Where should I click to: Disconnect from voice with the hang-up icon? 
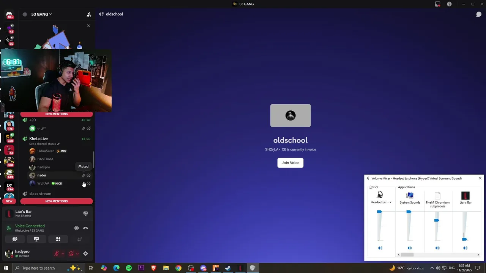click(x=85, y=228)
